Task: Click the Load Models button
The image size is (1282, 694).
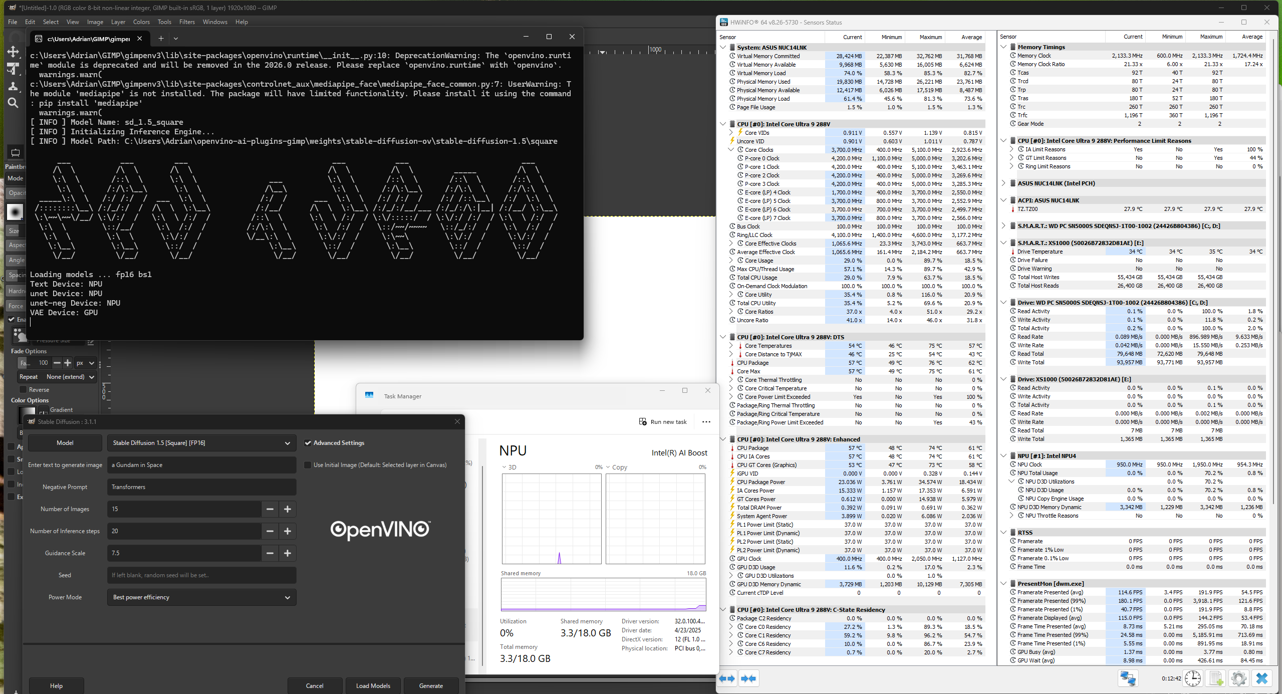Action: coord(373,686)
